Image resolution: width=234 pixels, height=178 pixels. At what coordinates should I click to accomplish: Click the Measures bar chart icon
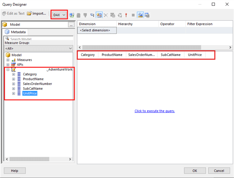pos(13,60)
